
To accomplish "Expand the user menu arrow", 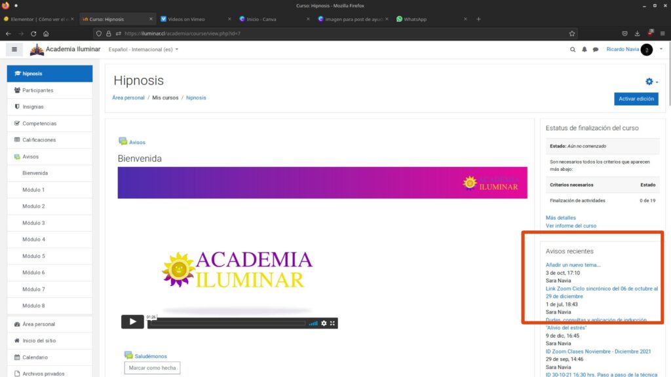I will 661,49.
